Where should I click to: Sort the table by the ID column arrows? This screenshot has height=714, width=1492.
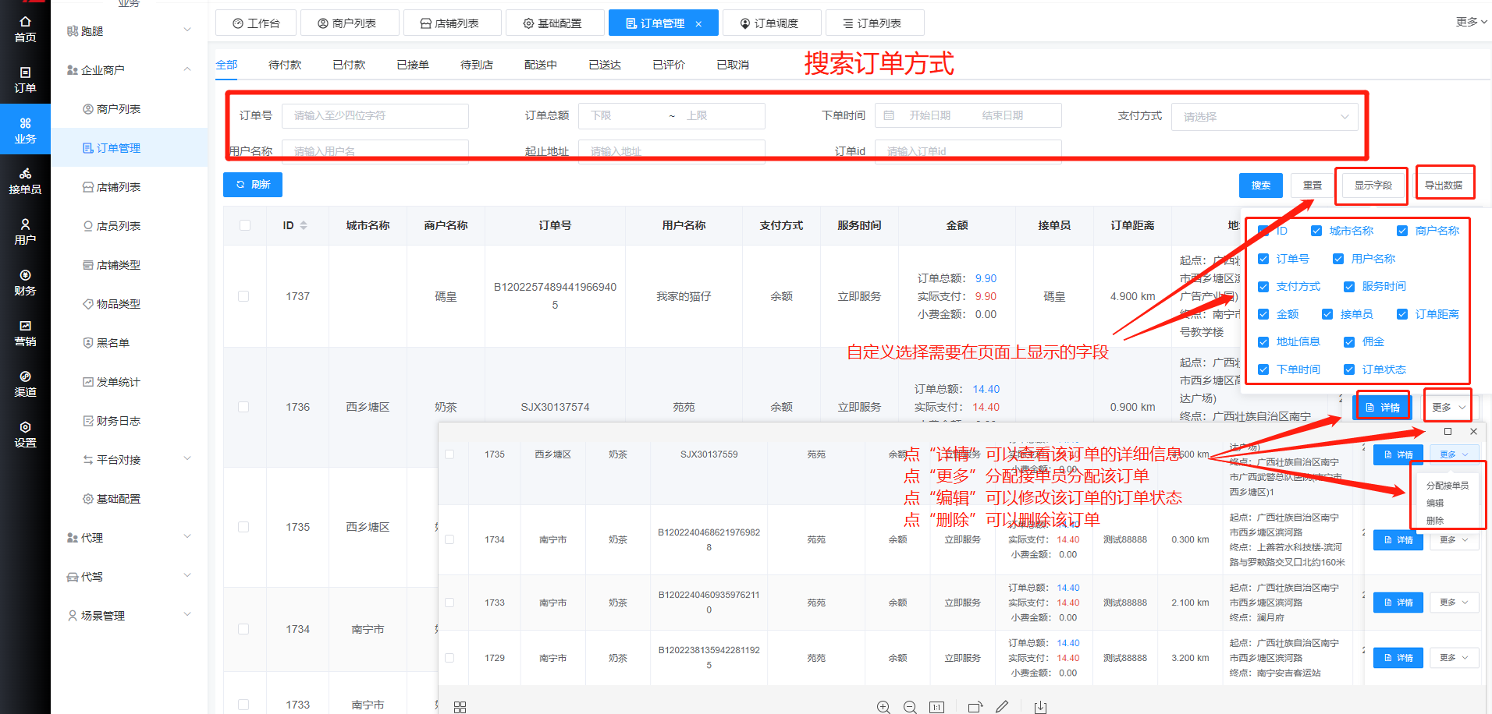point(304,225)
